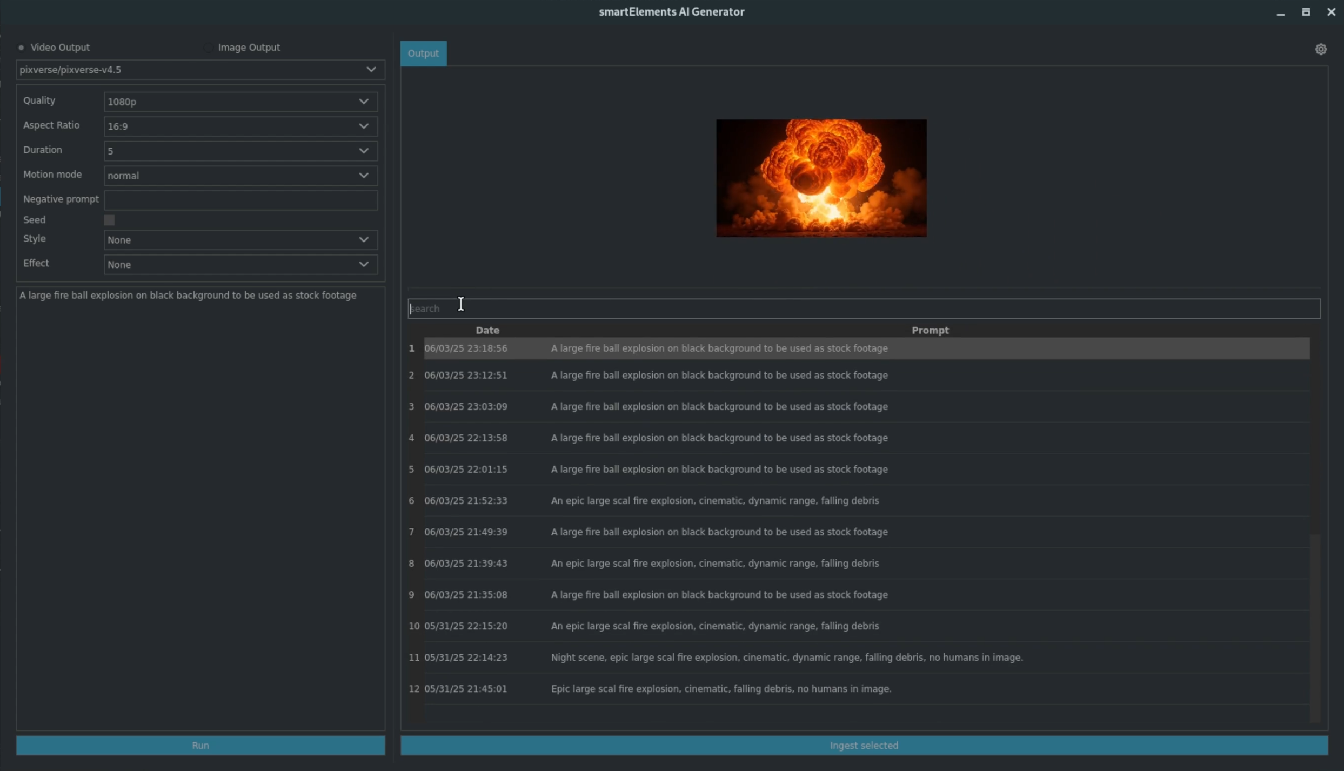Switch to the Output tab
Viewport: 1344px width, 771px height.
tap(423, 53)
